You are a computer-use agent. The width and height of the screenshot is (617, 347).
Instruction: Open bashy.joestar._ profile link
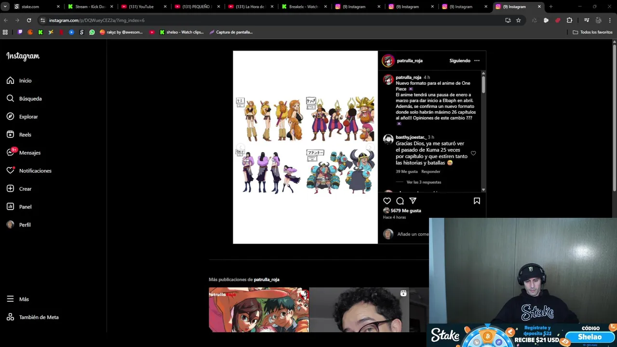(410, 137)
